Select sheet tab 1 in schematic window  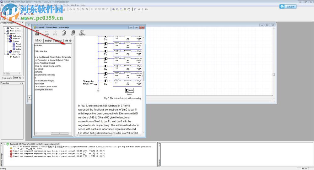click(29, 98)
